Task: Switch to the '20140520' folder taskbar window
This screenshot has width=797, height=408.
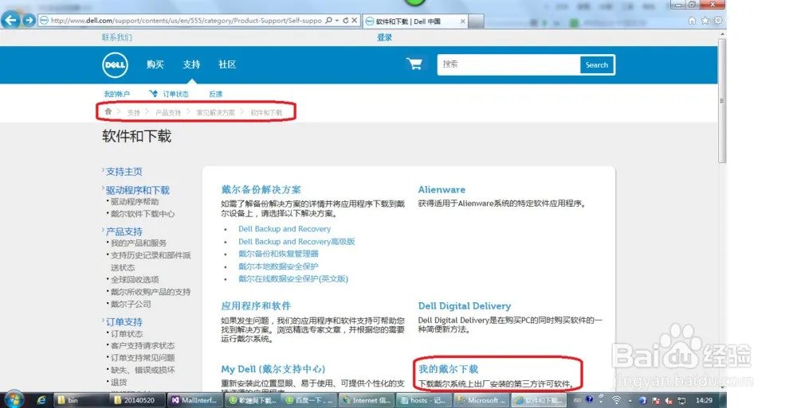Action: pos(137,400)
